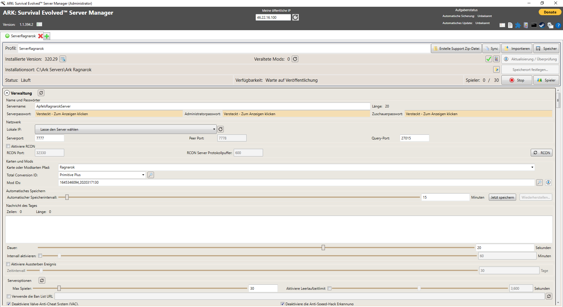Reveal the hidden Serverpasswort field
The width and height of the screenshot is (563, 307).
tap(109, 114)
